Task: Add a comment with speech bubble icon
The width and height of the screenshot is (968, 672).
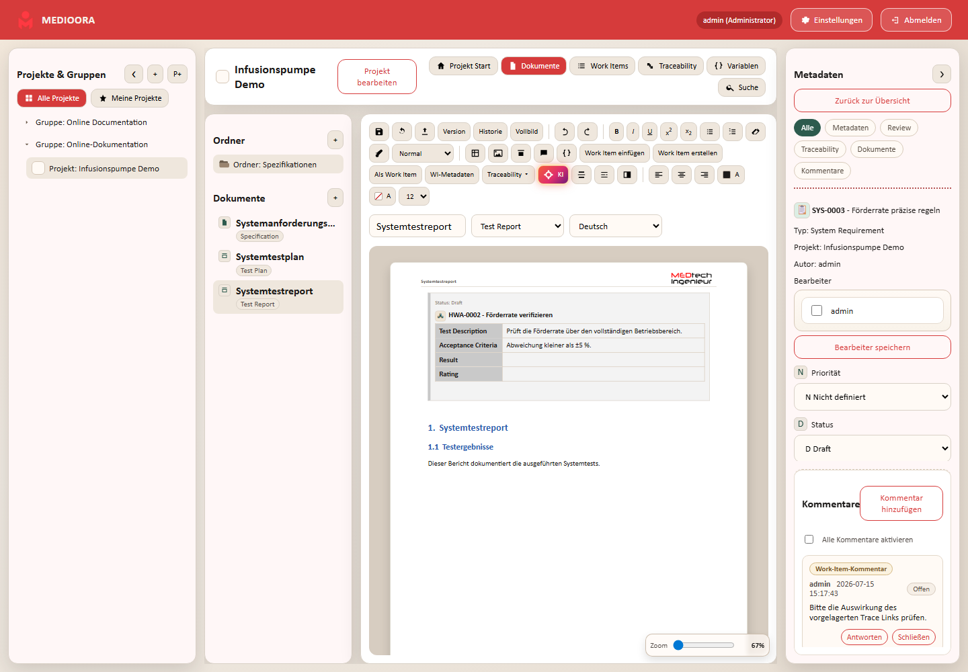Action: [544, 153]
